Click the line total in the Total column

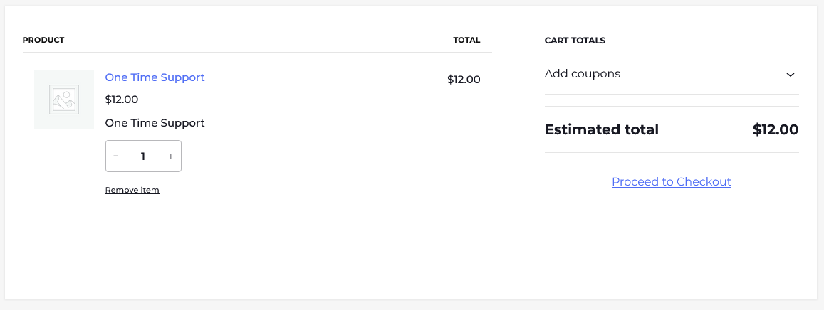coord(464,80)
